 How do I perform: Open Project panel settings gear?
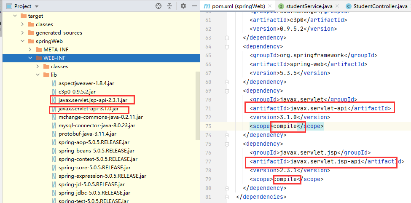point(183,6)
